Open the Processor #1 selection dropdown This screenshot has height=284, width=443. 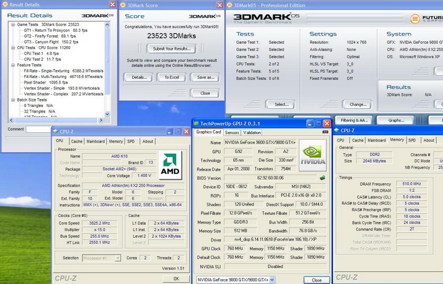coord(118,258)
